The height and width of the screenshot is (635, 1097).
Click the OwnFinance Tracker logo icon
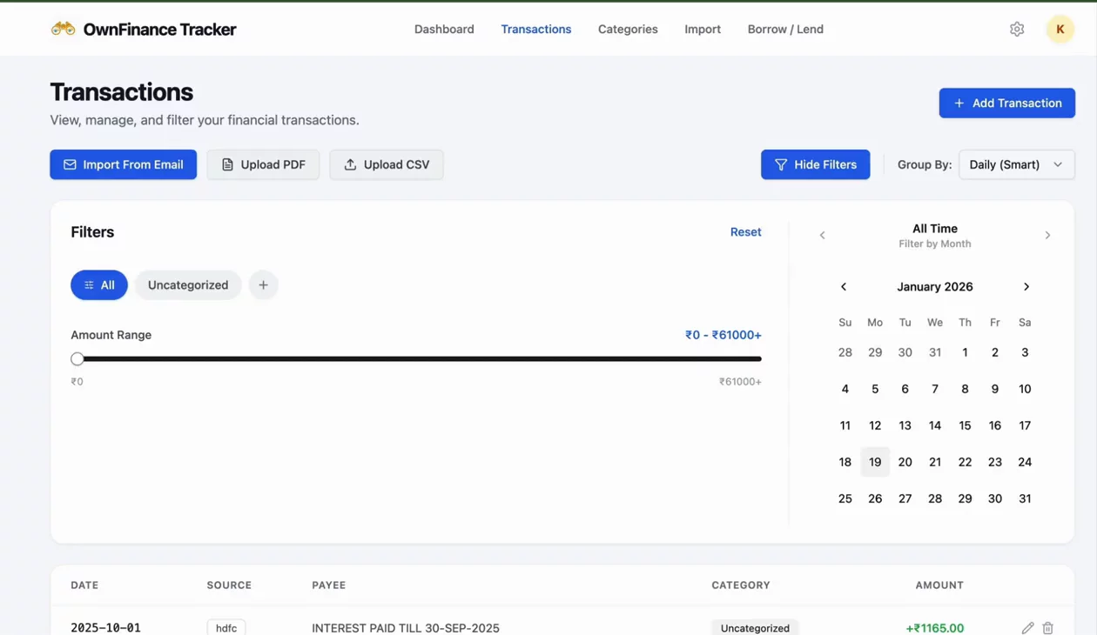click(63, 29)
